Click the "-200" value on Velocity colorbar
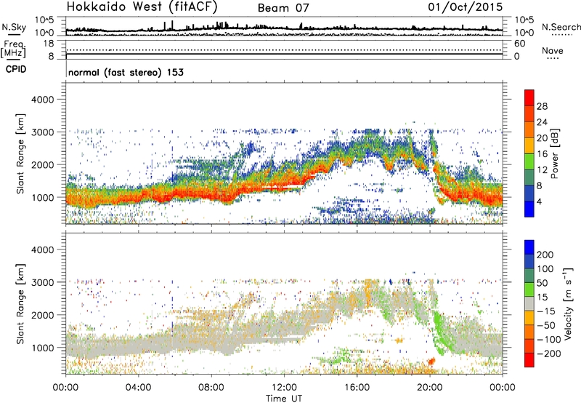581x403 pixels. (549, 354)
